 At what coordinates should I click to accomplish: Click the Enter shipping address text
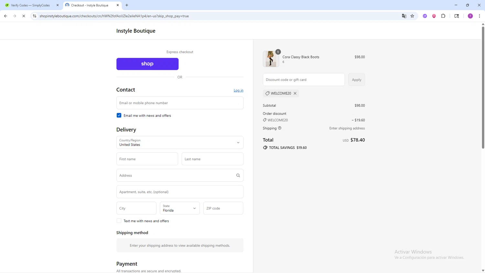(347, 128)
